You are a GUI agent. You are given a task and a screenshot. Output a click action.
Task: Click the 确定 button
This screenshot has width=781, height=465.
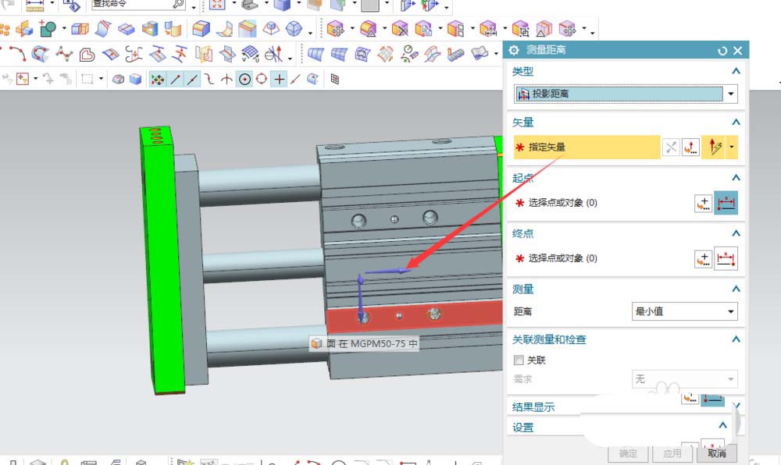(x=628, y=453)
